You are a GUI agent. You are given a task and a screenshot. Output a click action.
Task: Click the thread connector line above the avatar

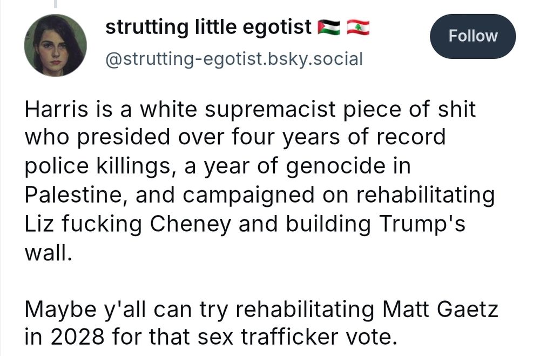[x=56, y=4]
